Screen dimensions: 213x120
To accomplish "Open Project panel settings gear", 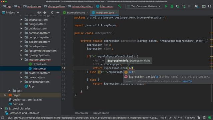I will pyautogui.click(x=52, y=13).
